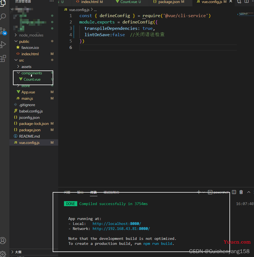Open Count.vue in explorer tree
254x257 pixels.
pyautogui.click(x=34, y=79)
